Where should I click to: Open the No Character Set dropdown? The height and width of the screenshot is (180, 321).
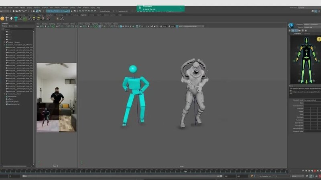click(x=265, y=176)
